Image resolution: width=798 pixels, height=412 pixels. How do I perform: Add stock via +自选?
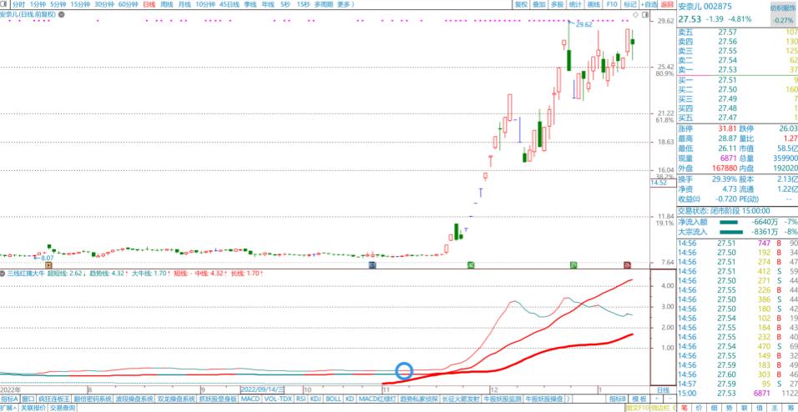649,4
